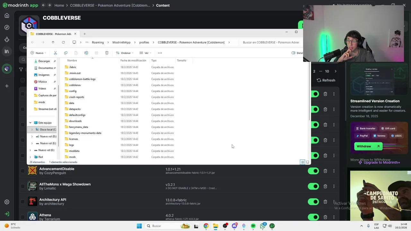
Task: Click the Explorer Up arrow
Action: [53, 42]
